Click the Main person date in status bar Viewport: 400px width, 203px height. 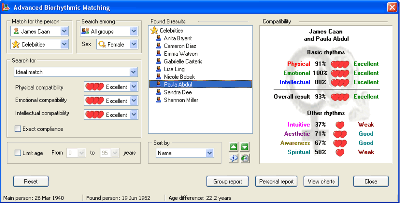(x=34, y=198)
